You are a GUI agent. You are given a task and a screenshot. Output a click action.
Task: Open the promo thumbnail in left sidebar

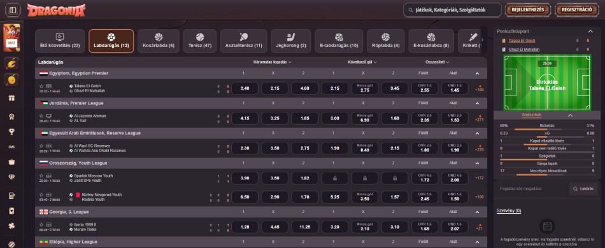(11, 38)
